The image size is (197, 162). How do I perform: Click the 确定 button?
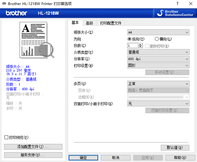point(83,158)
